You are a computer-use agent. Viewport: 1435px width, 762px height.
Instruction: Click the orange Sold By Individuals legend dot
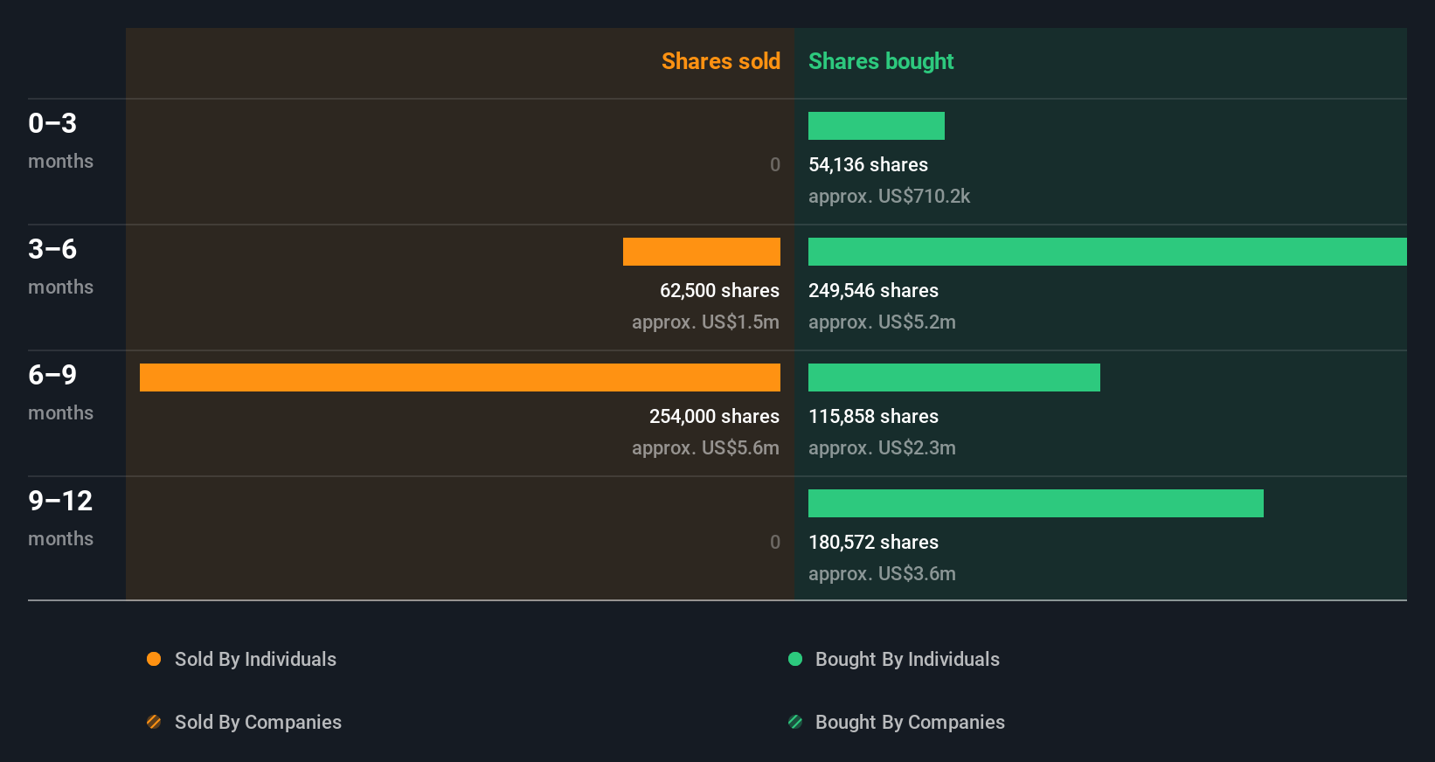(x=154, y=659)
